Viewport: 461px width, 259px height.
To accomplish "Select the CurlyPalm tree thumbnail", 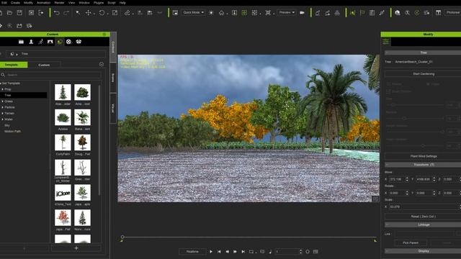I will [x=63, y=142].
